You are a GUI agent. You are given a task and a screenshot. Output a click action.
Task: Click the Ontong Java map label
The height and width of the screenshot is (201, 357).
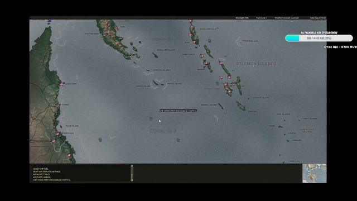(250, 41)
